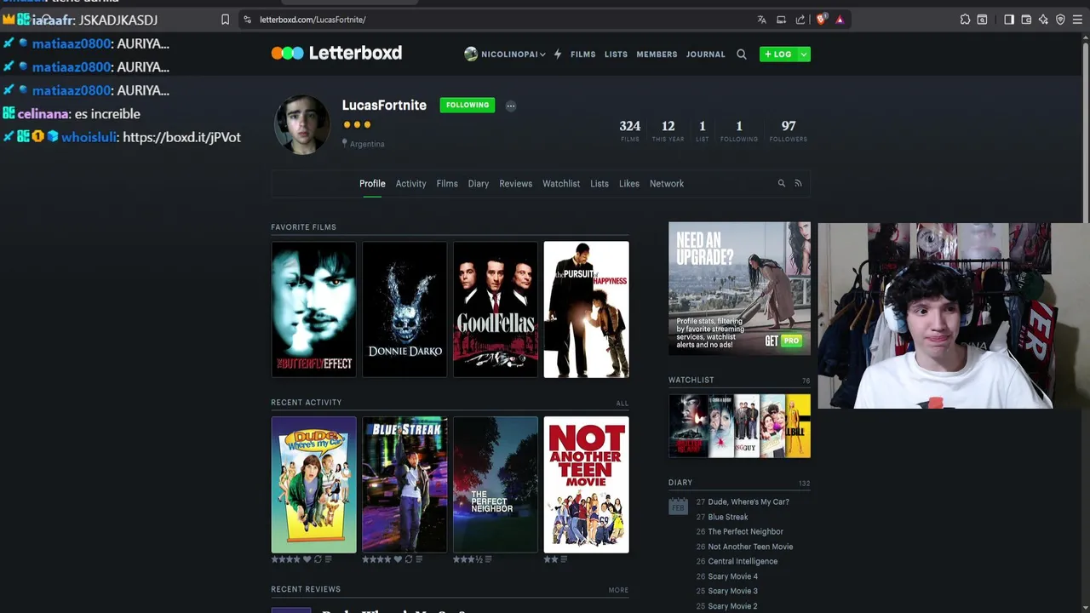Image resolution: width=1090 pixels, height=613 pixels.
Task: Click the heart icon under Blue Streak poster
Action: [x=399, y=559]
